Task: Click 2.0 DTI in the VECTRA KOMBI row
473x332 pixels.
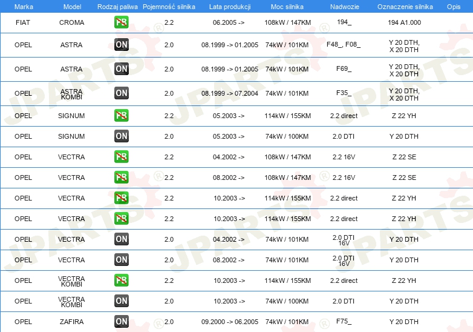Action: [x=344, y=301]
